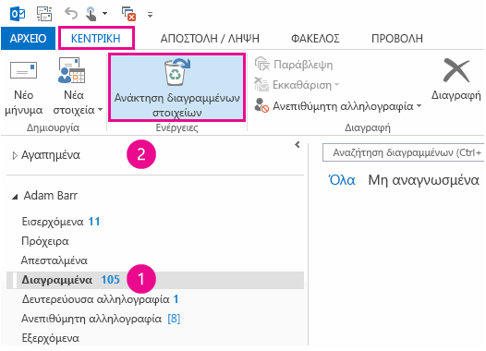
Task: Open the Πρόχειρα folder
Action: coord(45,241)
